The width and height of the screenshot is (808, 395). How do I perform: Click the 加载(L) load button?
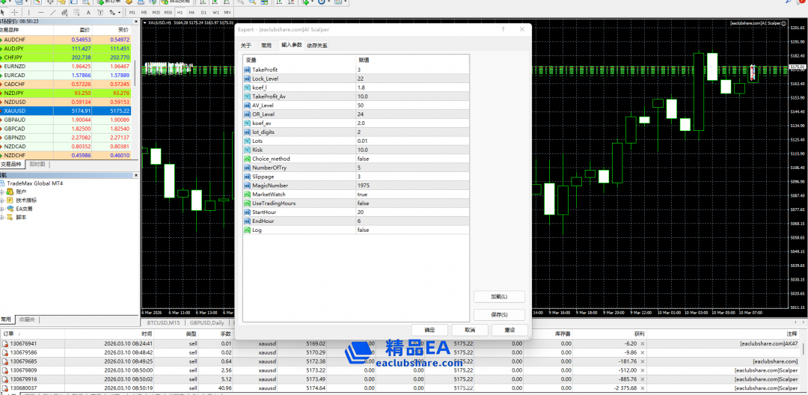click(x=499, y=297)
